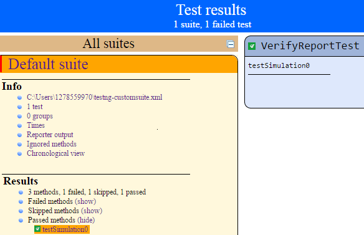The height and width of the screenshot is (235, 364).
Task: Show the Skipped methods list
Action: [x=92, y=211]
